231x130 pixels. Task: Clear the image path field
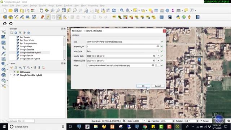coord(153,65)
